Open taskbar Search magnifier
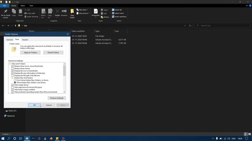The image size is (252, 141). [x=9, y=138]
